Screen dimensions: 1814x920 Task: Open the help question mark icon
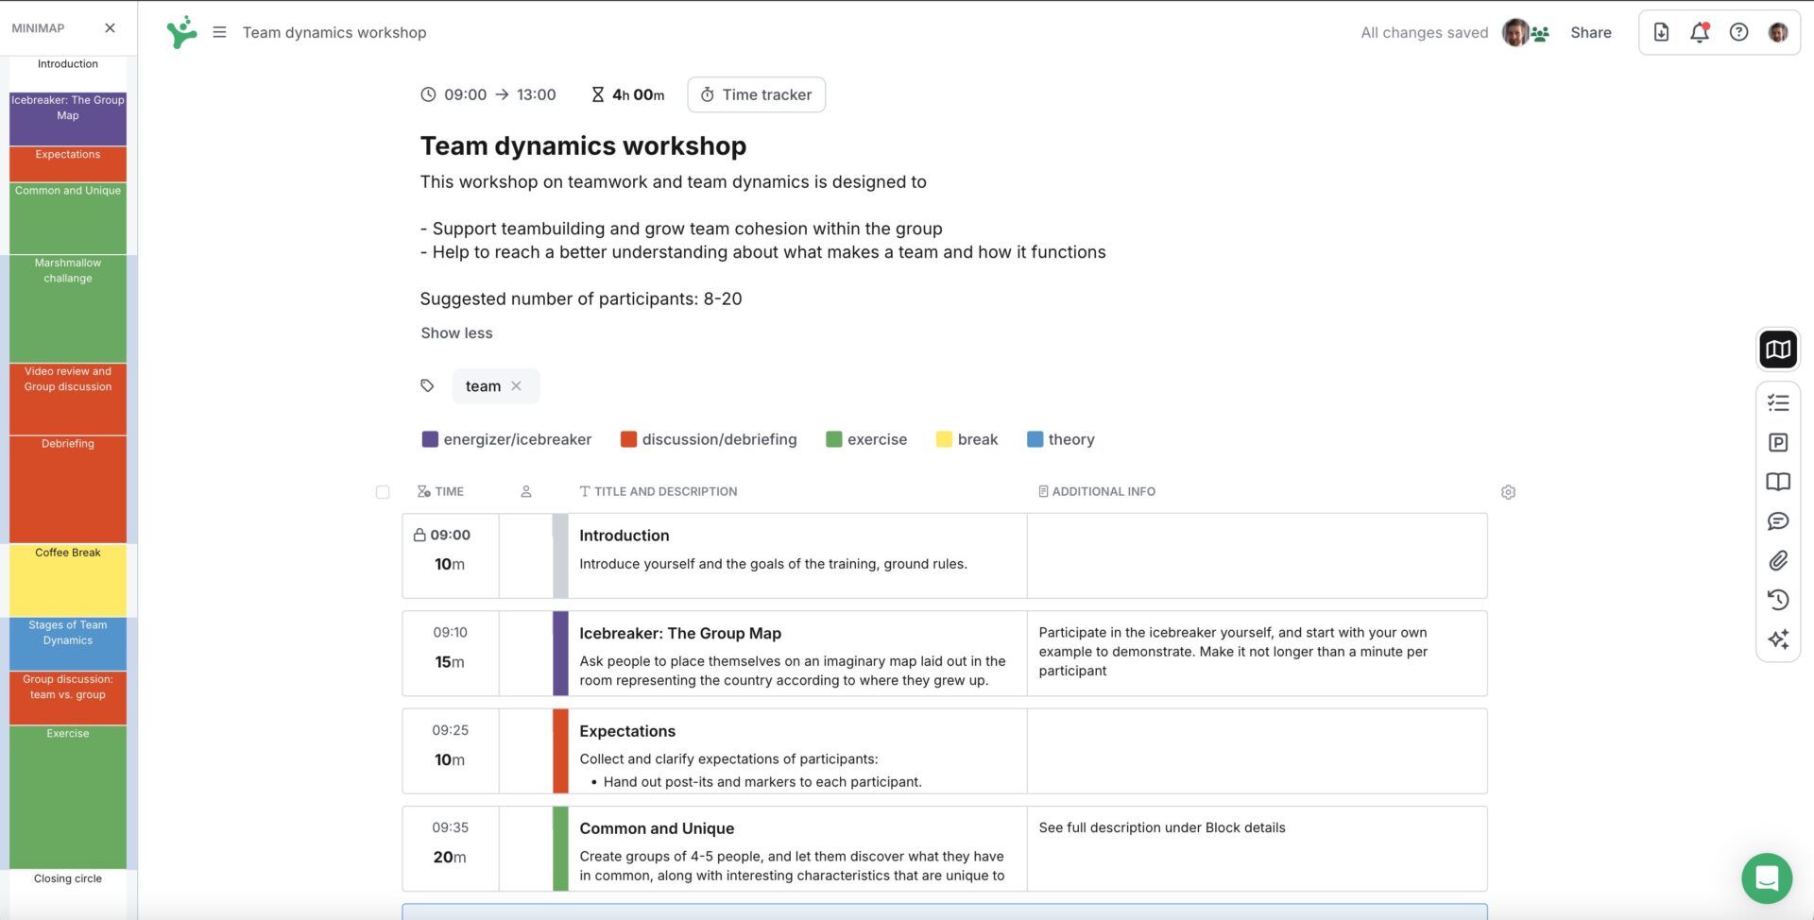pos(1738,32)
